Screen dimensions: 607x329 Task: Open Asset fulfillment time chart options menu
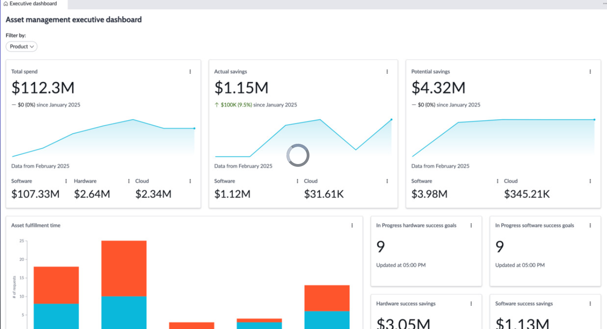click(x=352, y=225)
